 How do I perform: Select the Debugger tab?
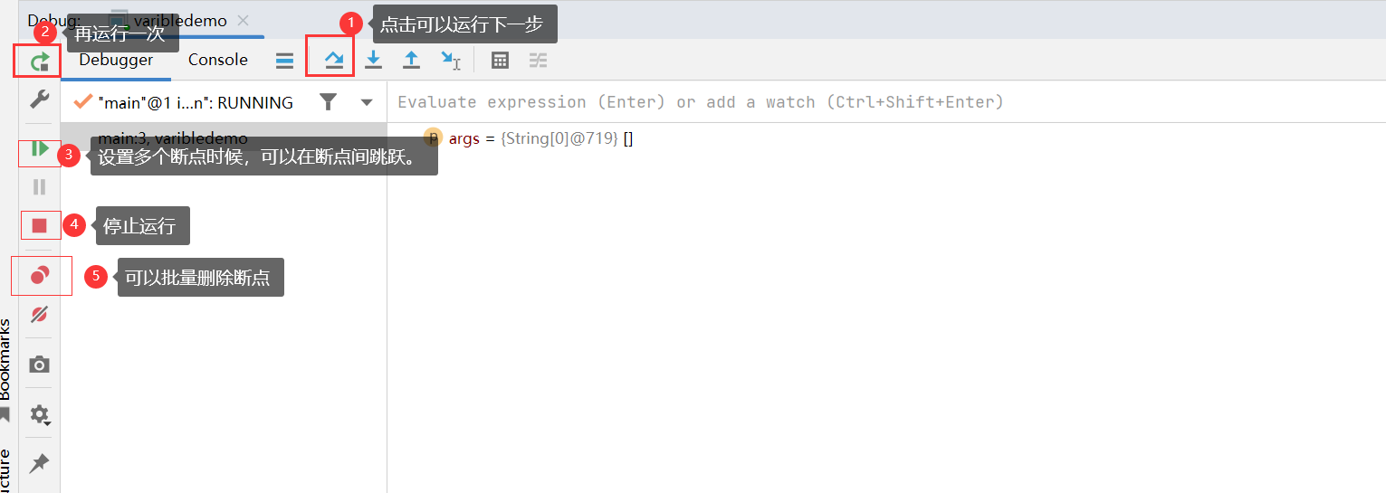pyautogui.click(x=116, y=60)
